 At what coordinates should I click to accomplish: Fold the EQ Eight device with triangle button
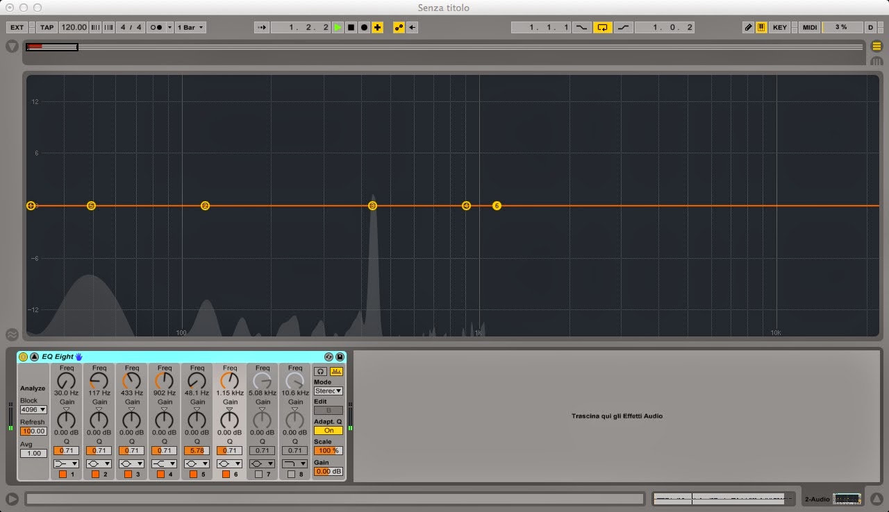(x=34, y=357)
